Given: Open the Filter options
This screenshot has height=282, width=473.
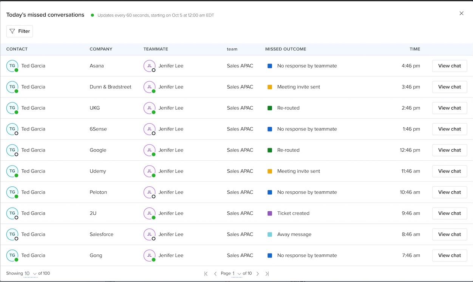Looking at the screenshot, I should click(20, 31).
